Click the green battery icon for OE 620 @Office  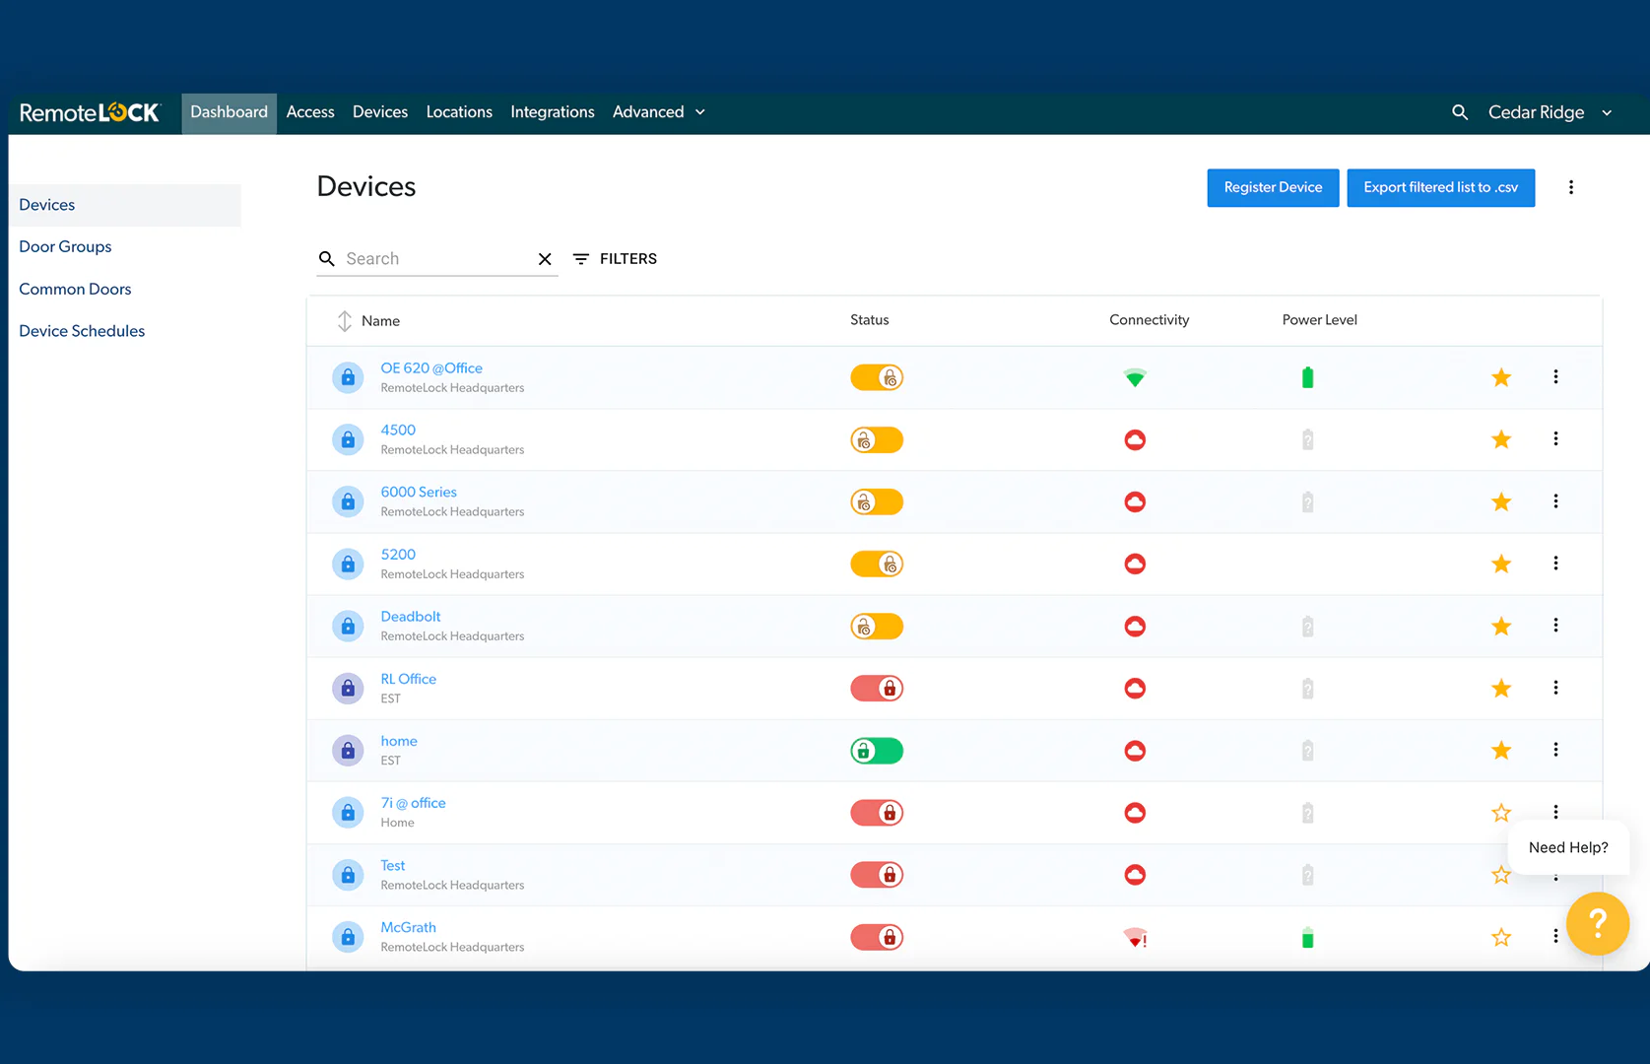(x=1307, y=377)
